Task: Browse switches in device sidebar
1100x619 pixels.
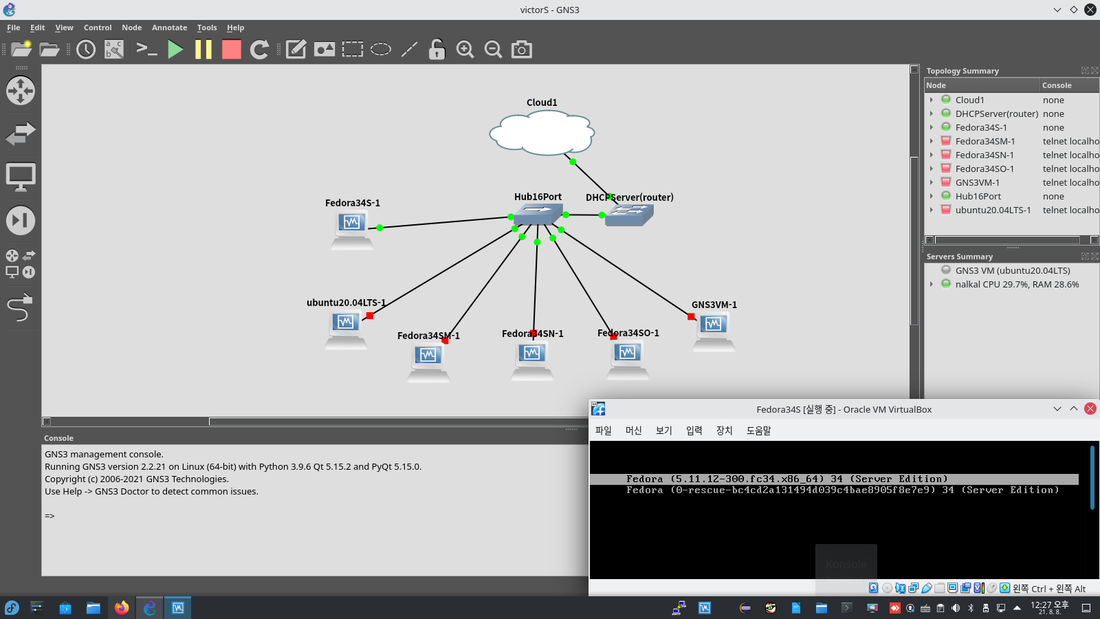Action: click(x=21, y=134)
